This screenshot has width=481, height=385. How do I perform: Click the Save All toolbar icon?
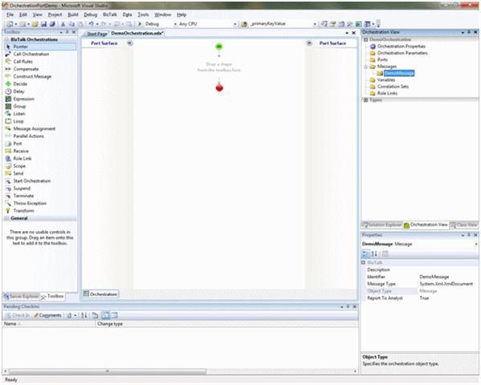(x=52, y=24)
